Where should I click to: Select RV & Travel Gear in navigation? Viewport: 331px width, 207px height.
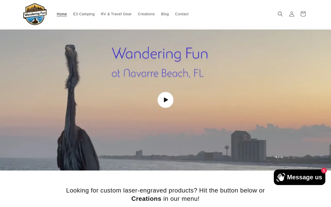(116, 14)
